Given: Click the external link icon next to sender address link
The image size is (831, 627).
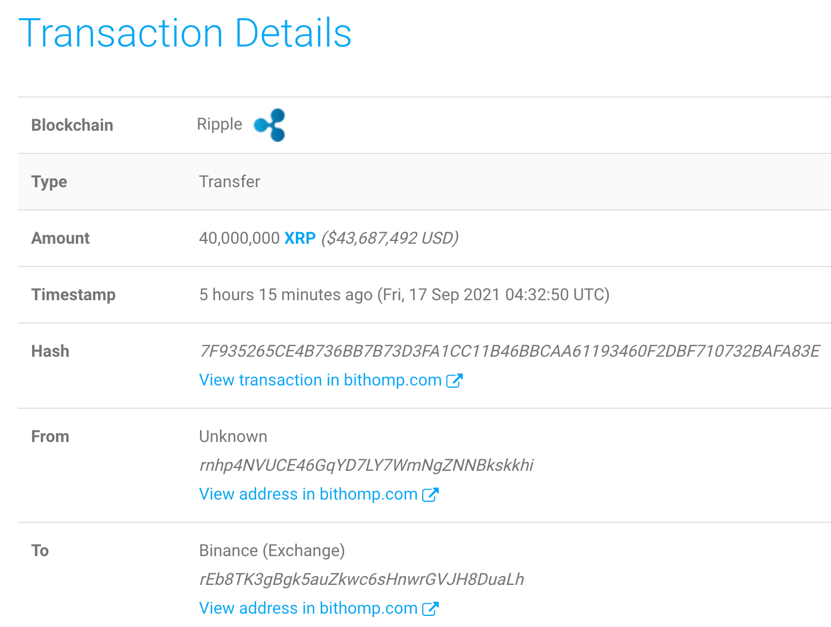Looking at the screenshot, I should pyautogui.click(x=430, y=494).
